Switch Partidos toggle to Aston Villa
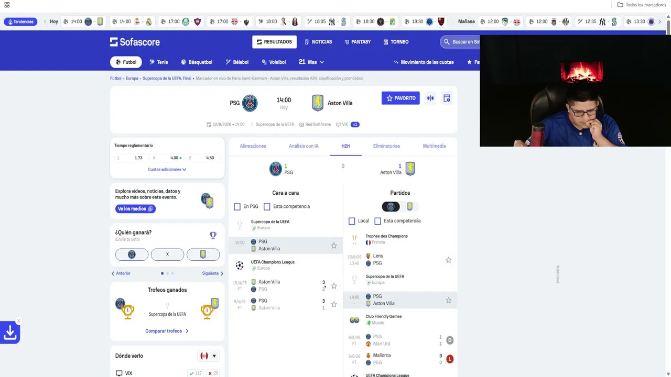 pos(409,206)
